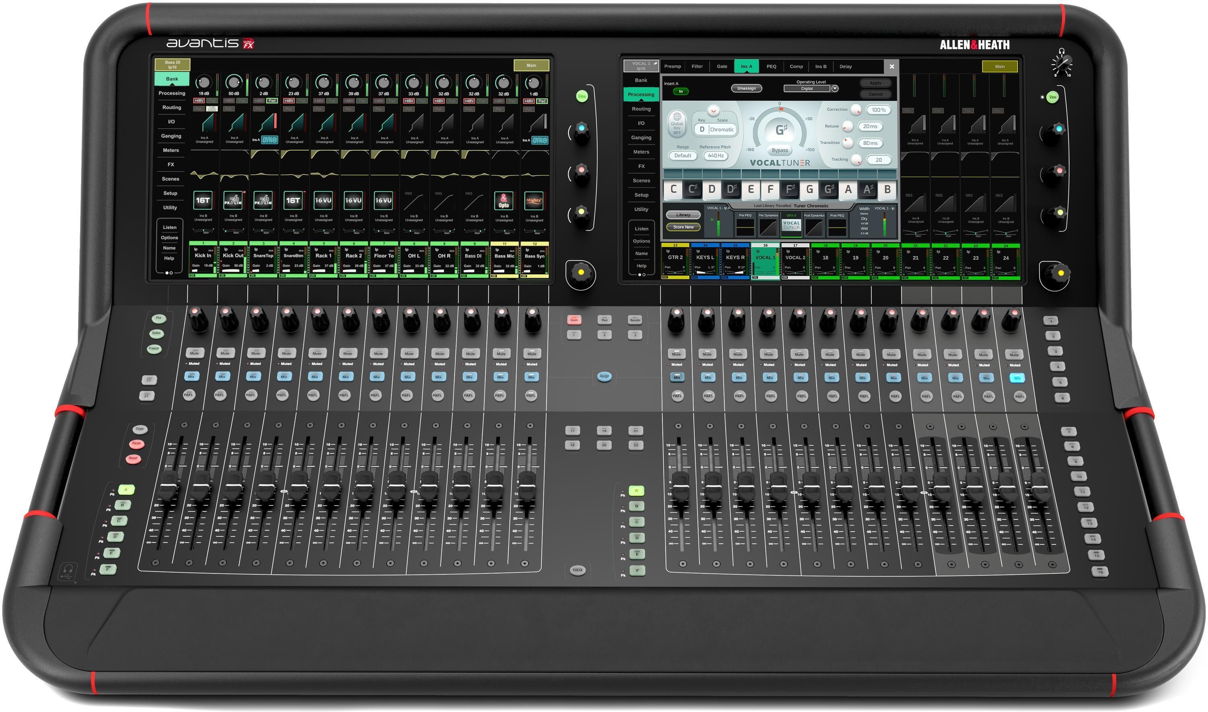Select the DYN8 insert icon on SnareTop channel
Viewport: 1208px width, 712px height.
pos(270,141)
